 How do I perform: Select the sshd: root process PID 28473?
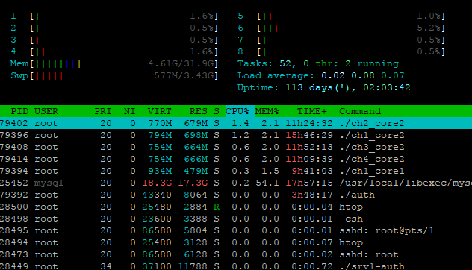point(236,254)
